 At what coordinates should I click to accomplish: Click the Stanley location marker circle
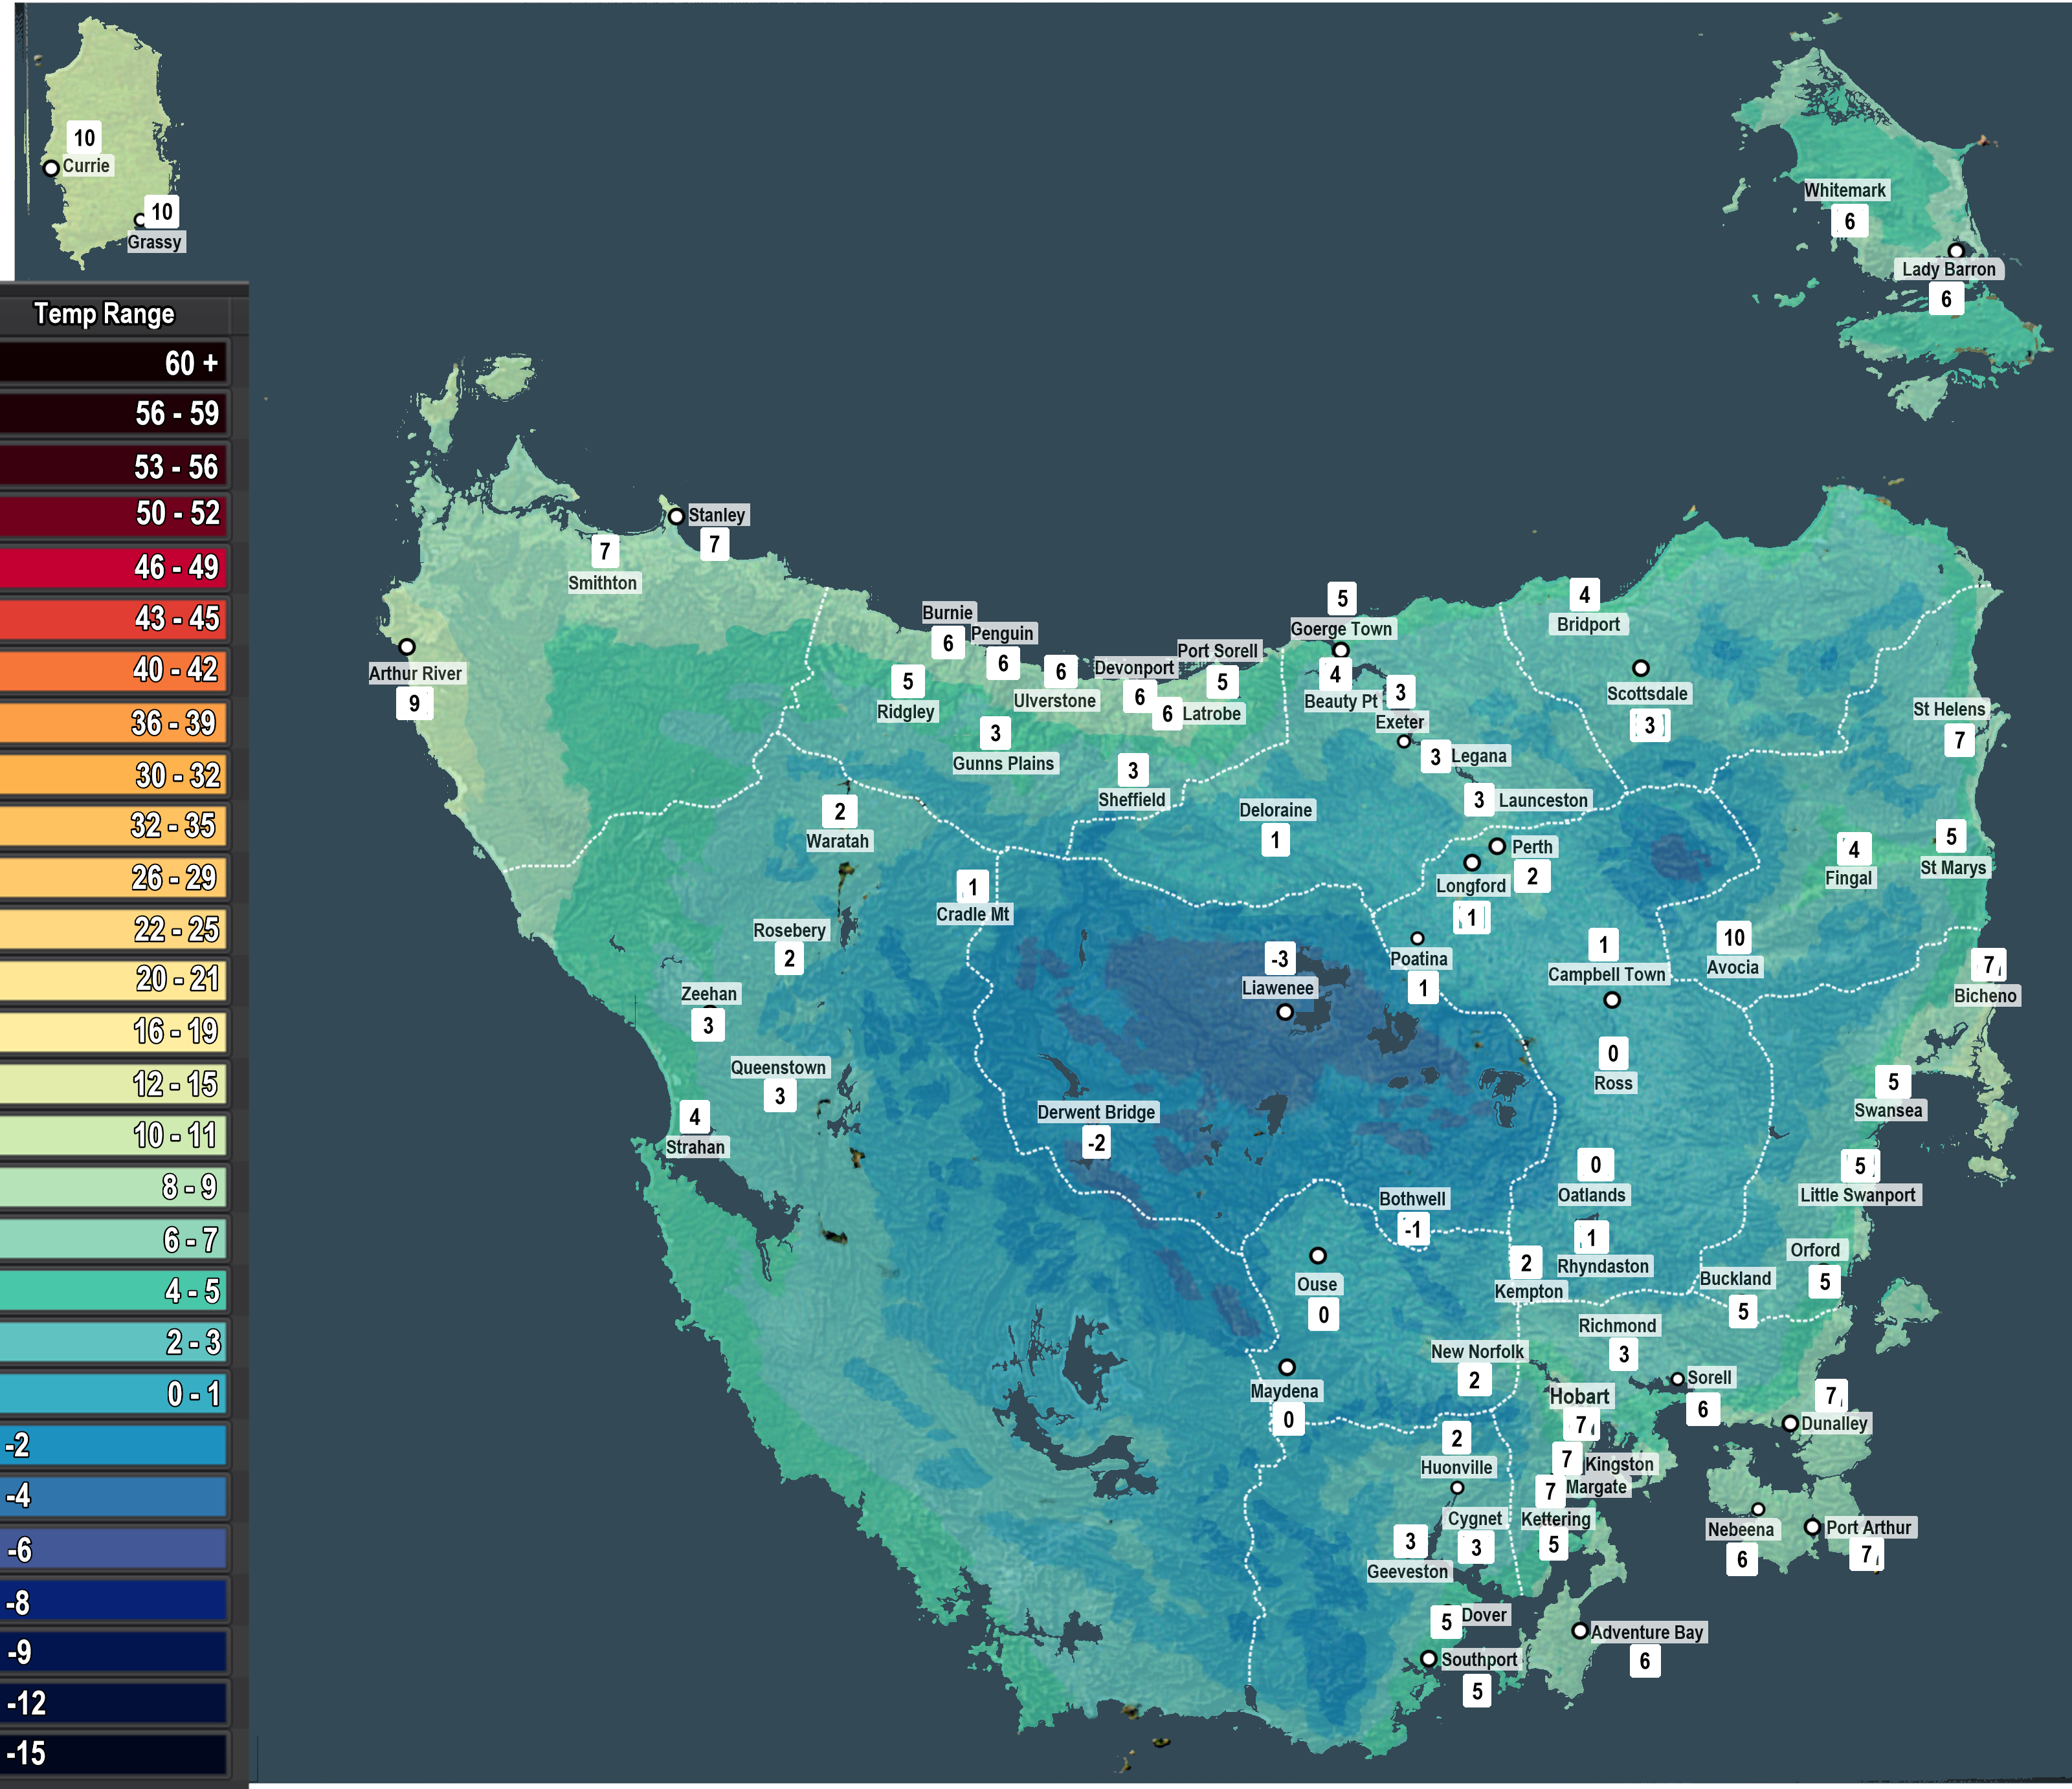[x=676, y=517]
